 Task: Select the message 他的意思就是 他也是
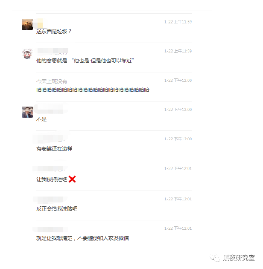(85, 61)
